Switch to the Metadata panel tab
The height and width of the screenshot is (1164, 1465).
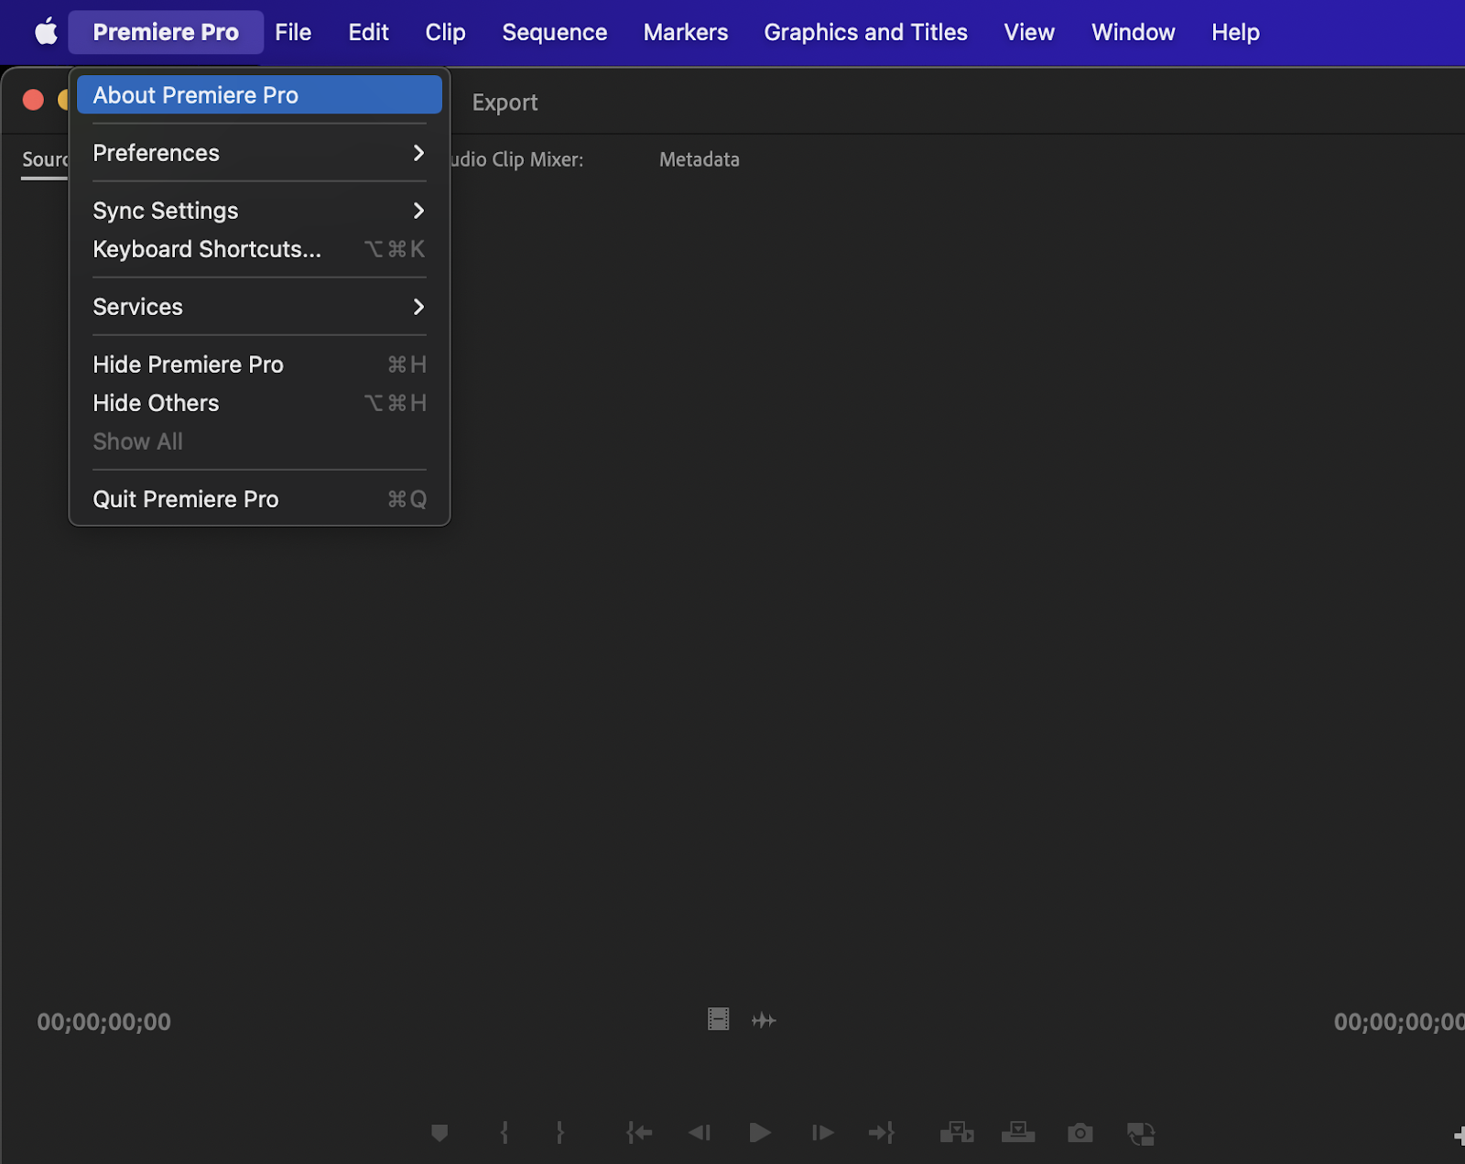pyautogui.click(x=700, y=159)
